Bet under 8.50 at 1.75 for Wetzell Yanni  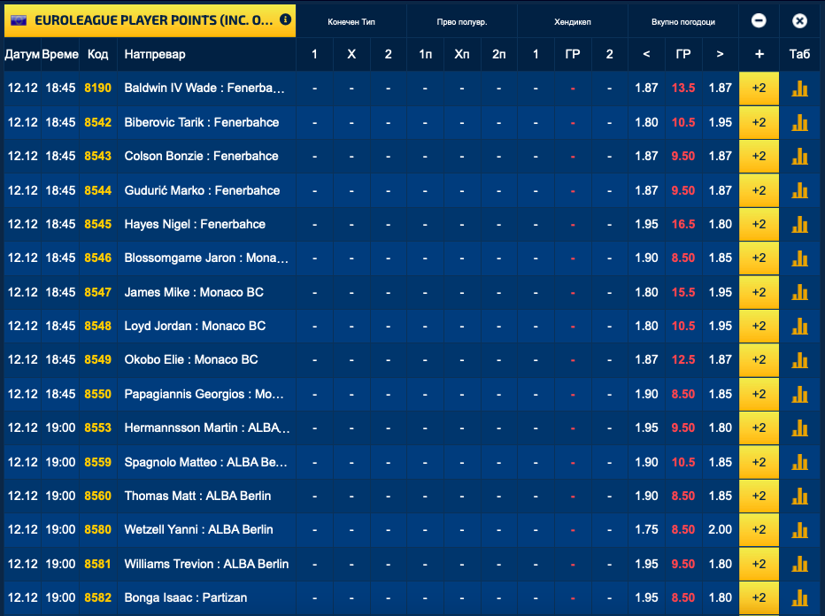coord(646,529)
